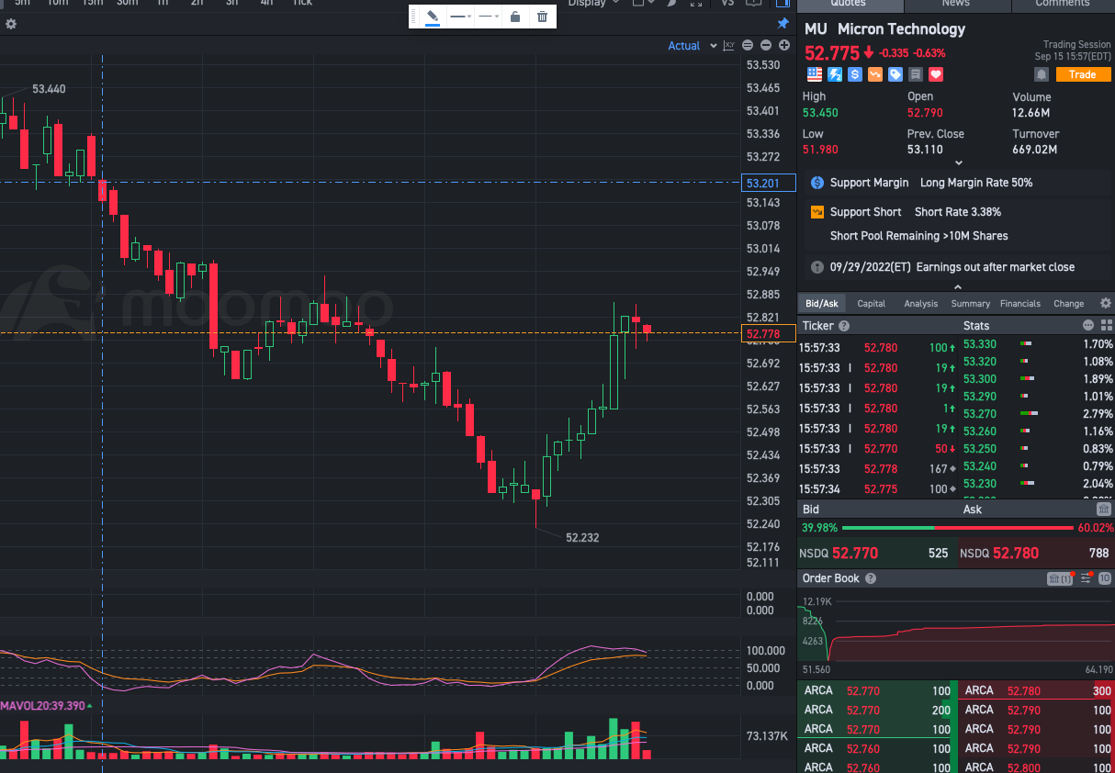Click the Stats row for 53.270
Image resolution: width=1115 pixels, height=773 pixels.
pyautogui.click(x=1038, y=414)
